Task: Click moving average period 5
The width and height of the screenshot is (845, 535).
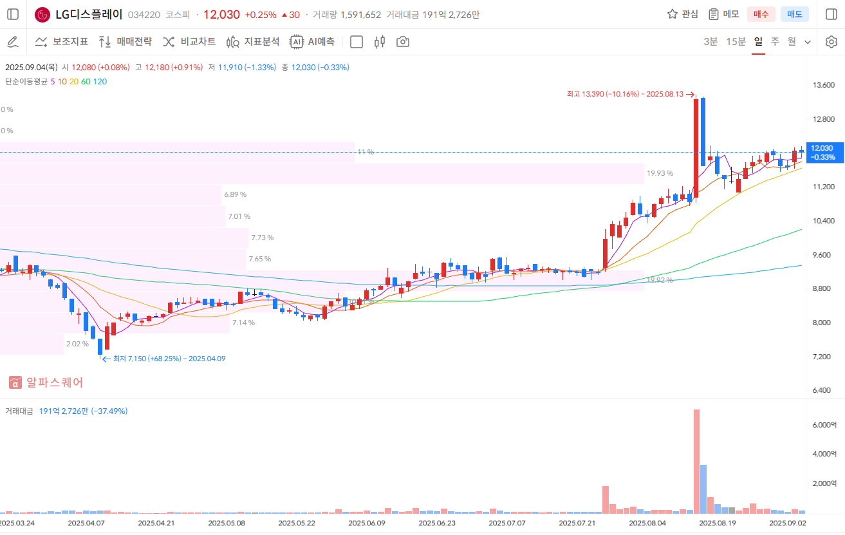Action: coord(52,81)
